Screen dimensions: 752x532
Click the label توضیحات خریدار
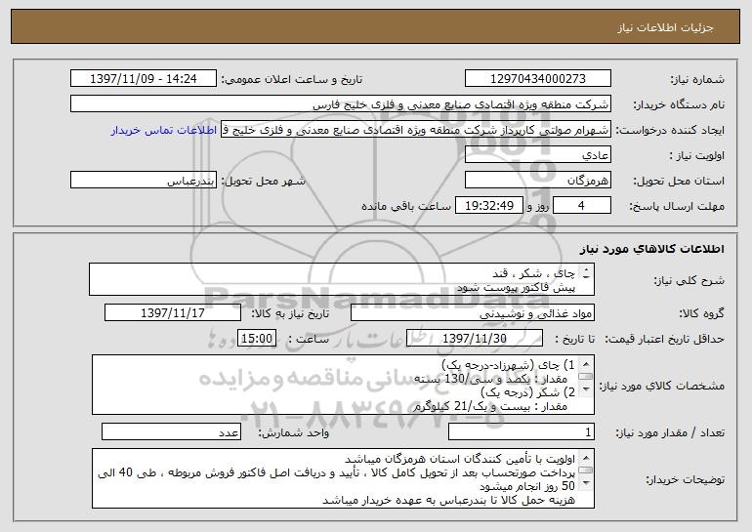pyautogui.click(x=685, y=479)
